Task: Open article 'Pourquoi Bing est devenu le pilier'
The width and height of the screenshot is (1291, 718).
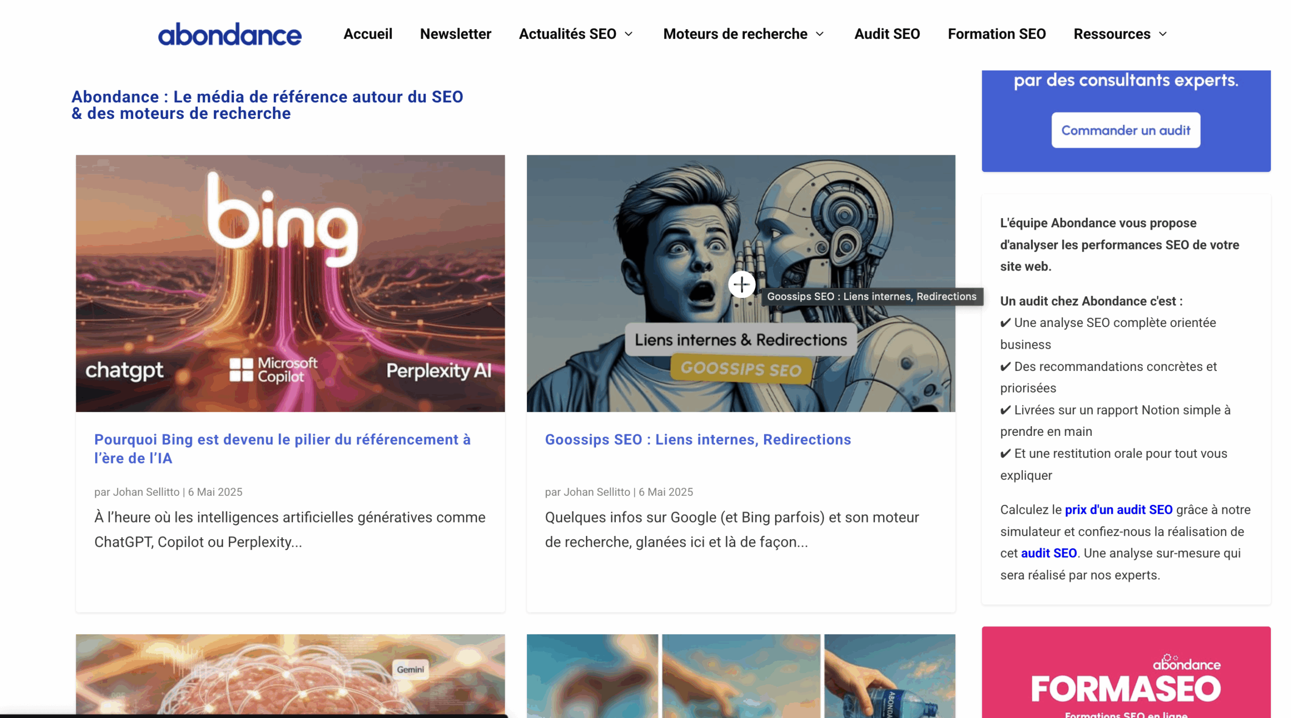Action: point(282,448)
